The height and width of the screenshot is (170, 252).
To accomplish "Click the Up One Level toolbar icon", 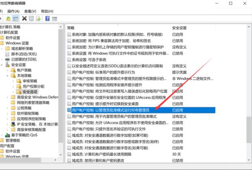I will (8, 18).
